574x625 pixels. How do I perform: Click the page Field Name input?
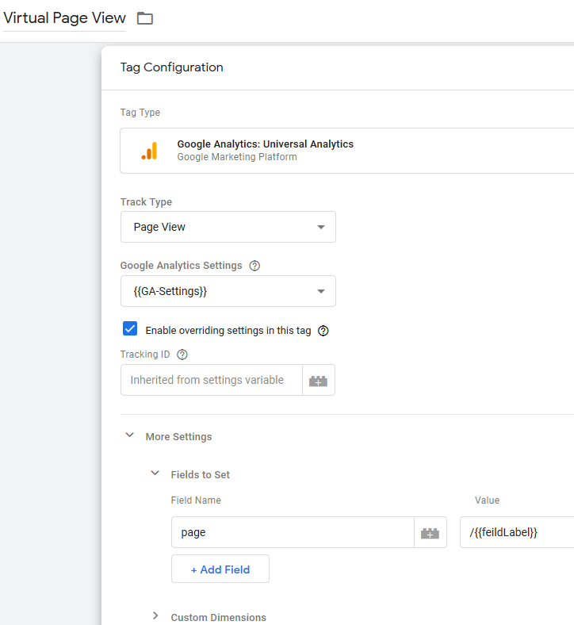coord(293,532)
